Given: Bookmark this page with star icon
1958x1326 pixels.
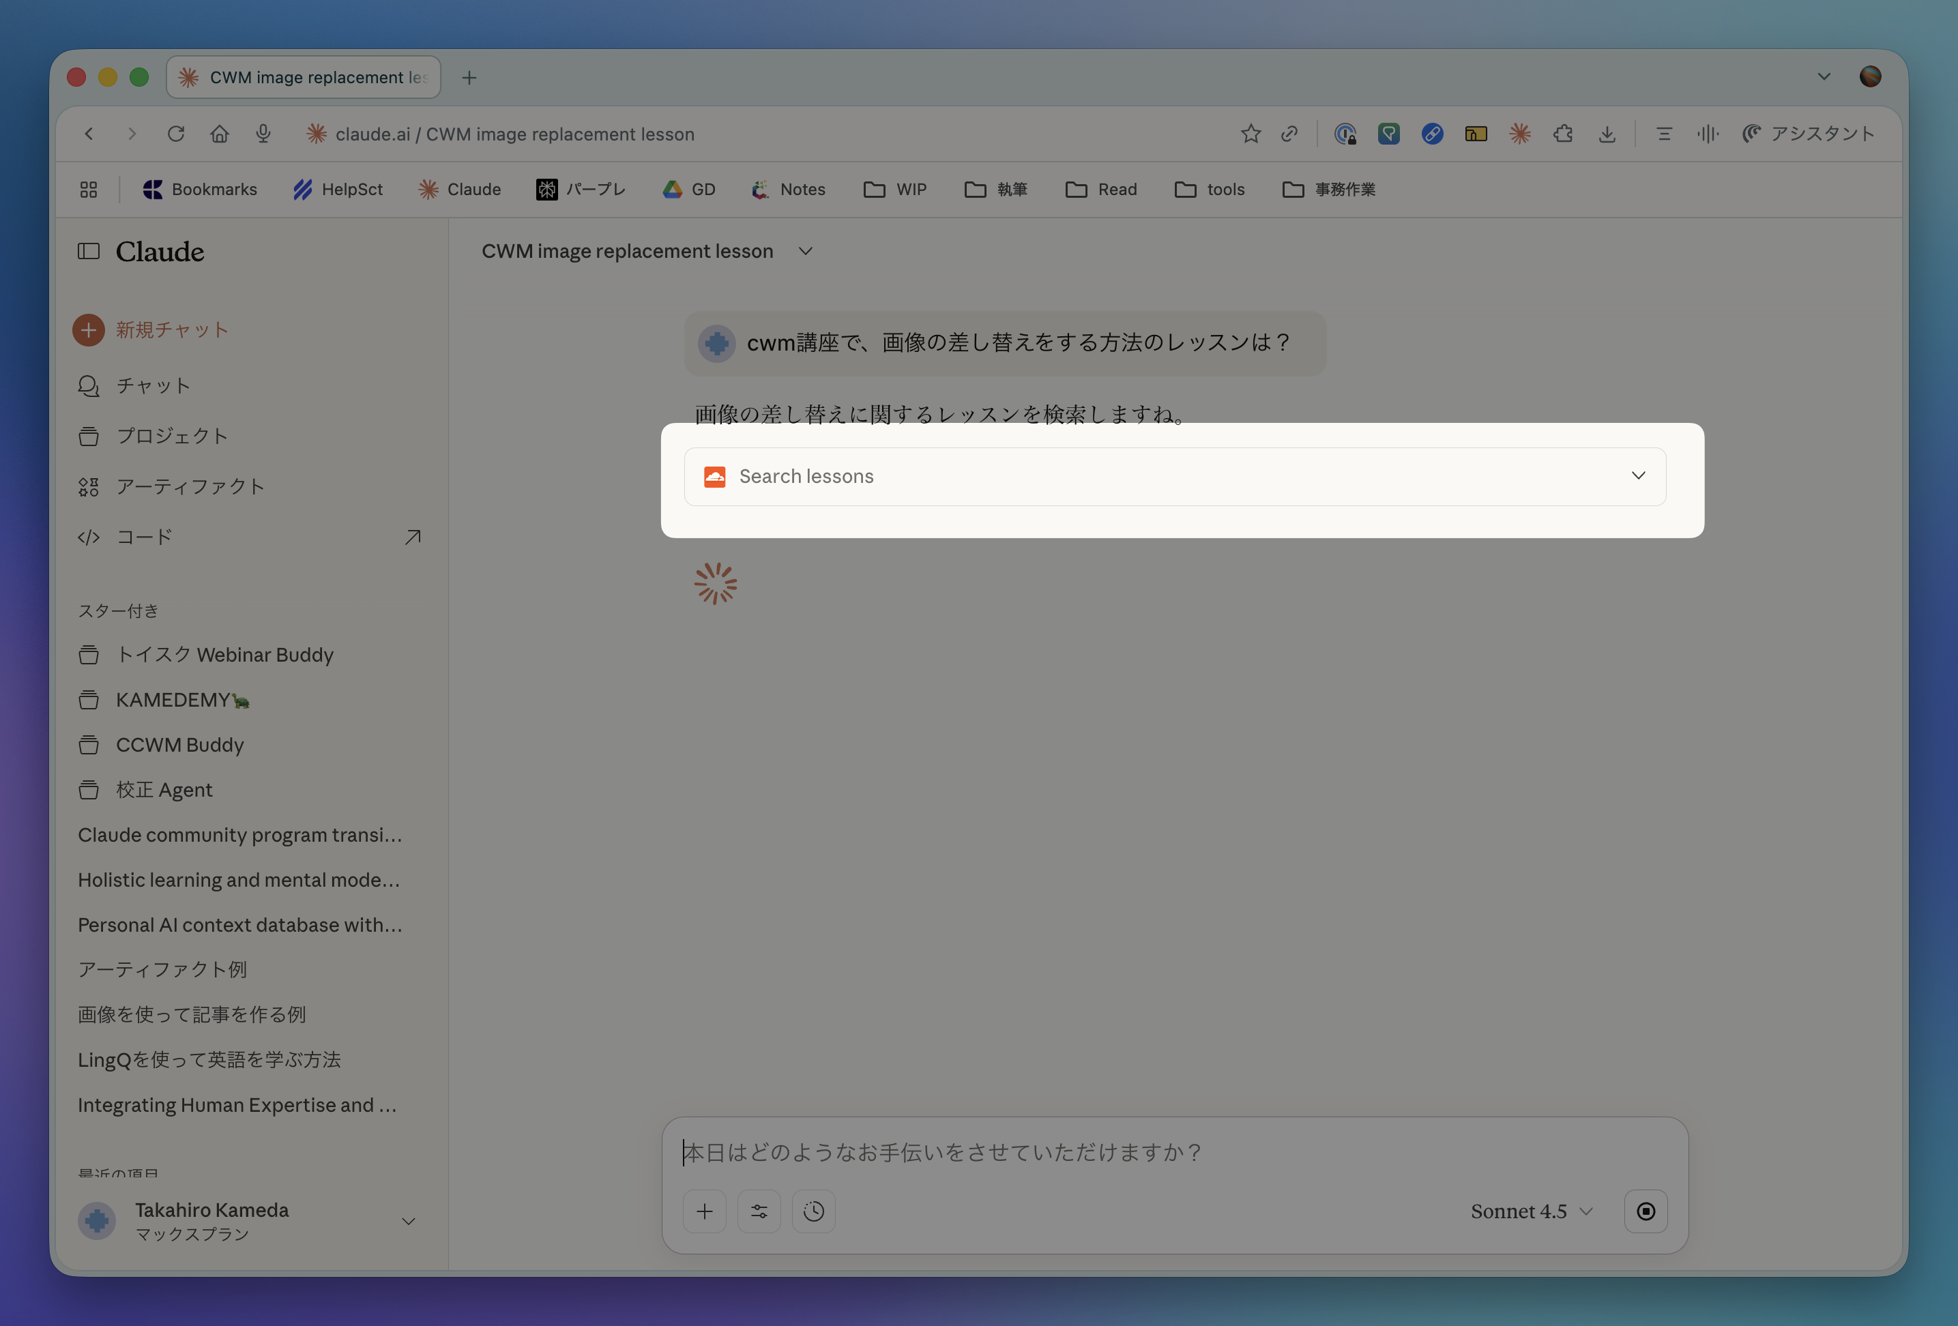Looking at the screenshot, I should 1251,134.
